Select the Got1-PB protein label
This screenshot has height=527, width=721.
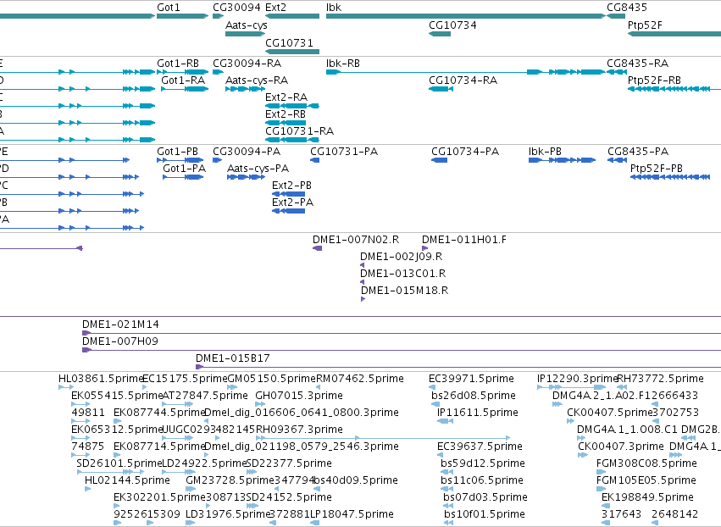[x=177, y=152]
